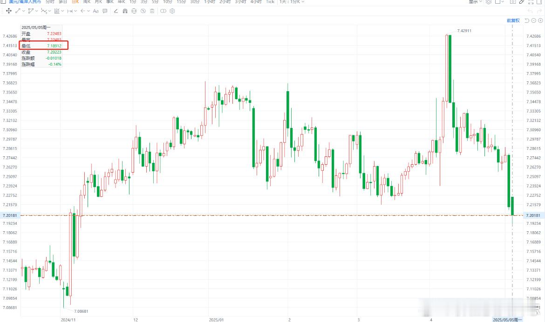The image size is (545, 322).
Task: Click the 7.20181 current price tag on left axis
Action: coord(10,215)
